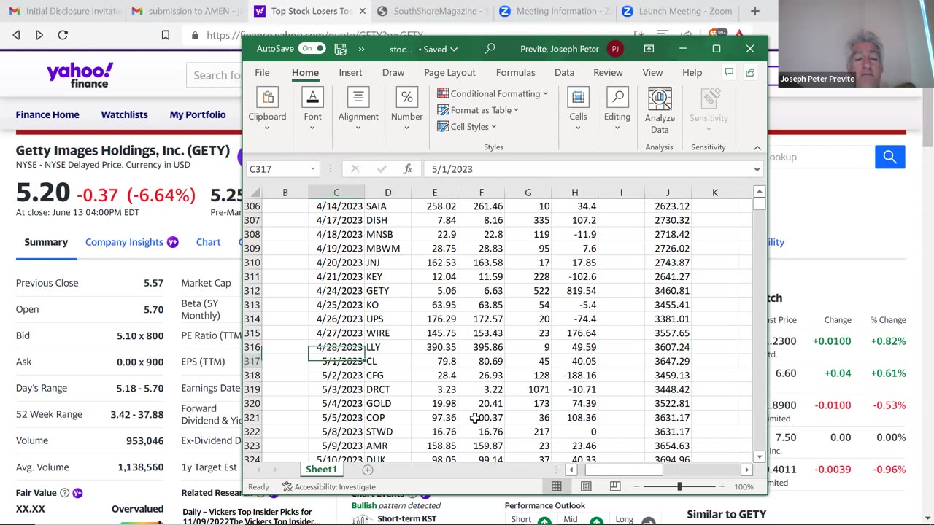Select the Sheet1 worksheet tab

pos(321,470)
